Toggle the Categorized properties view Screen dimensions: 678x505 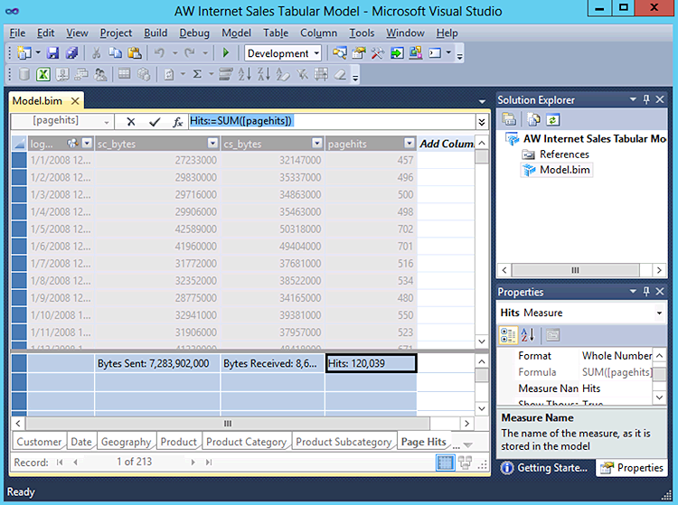pos(509,335)
